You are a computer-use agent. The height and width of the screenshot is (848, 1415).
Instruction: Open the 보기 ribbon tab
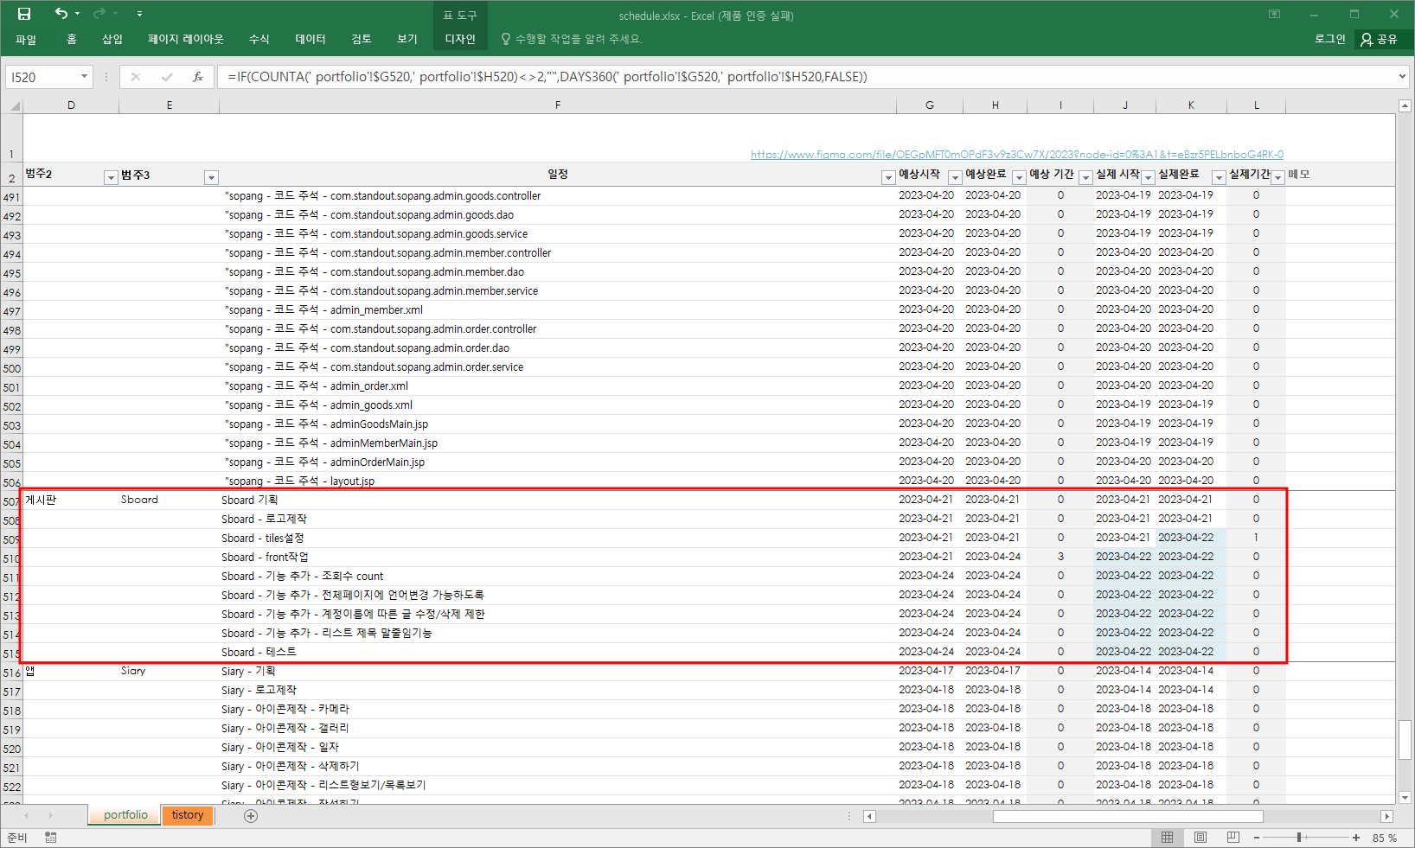pos(407,39)
